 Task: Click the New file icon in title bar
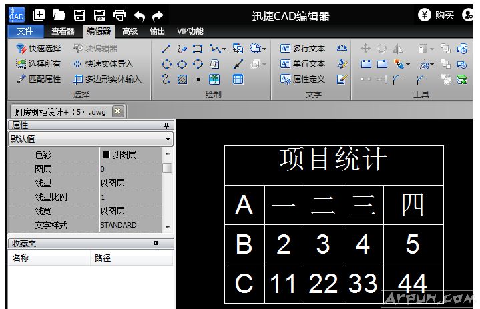point(39,15)
